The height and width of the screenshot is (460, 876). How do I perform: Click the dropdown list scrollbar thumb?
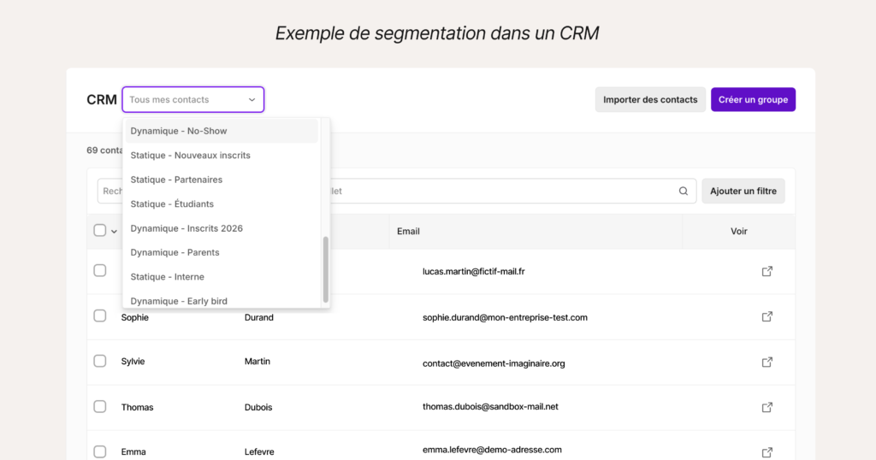coord(326,269)
